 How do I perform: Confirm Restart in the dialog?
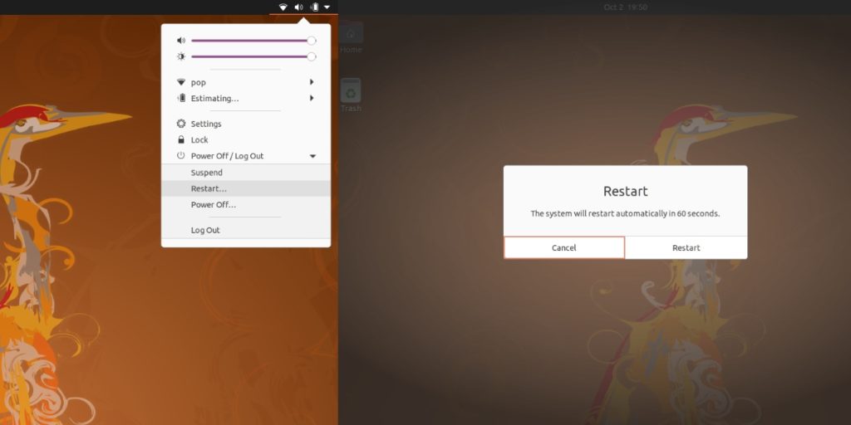pos(686,247)
